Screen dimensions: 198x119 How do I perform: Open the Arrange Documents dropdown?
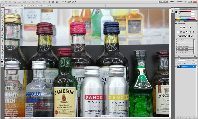(69, 2)
